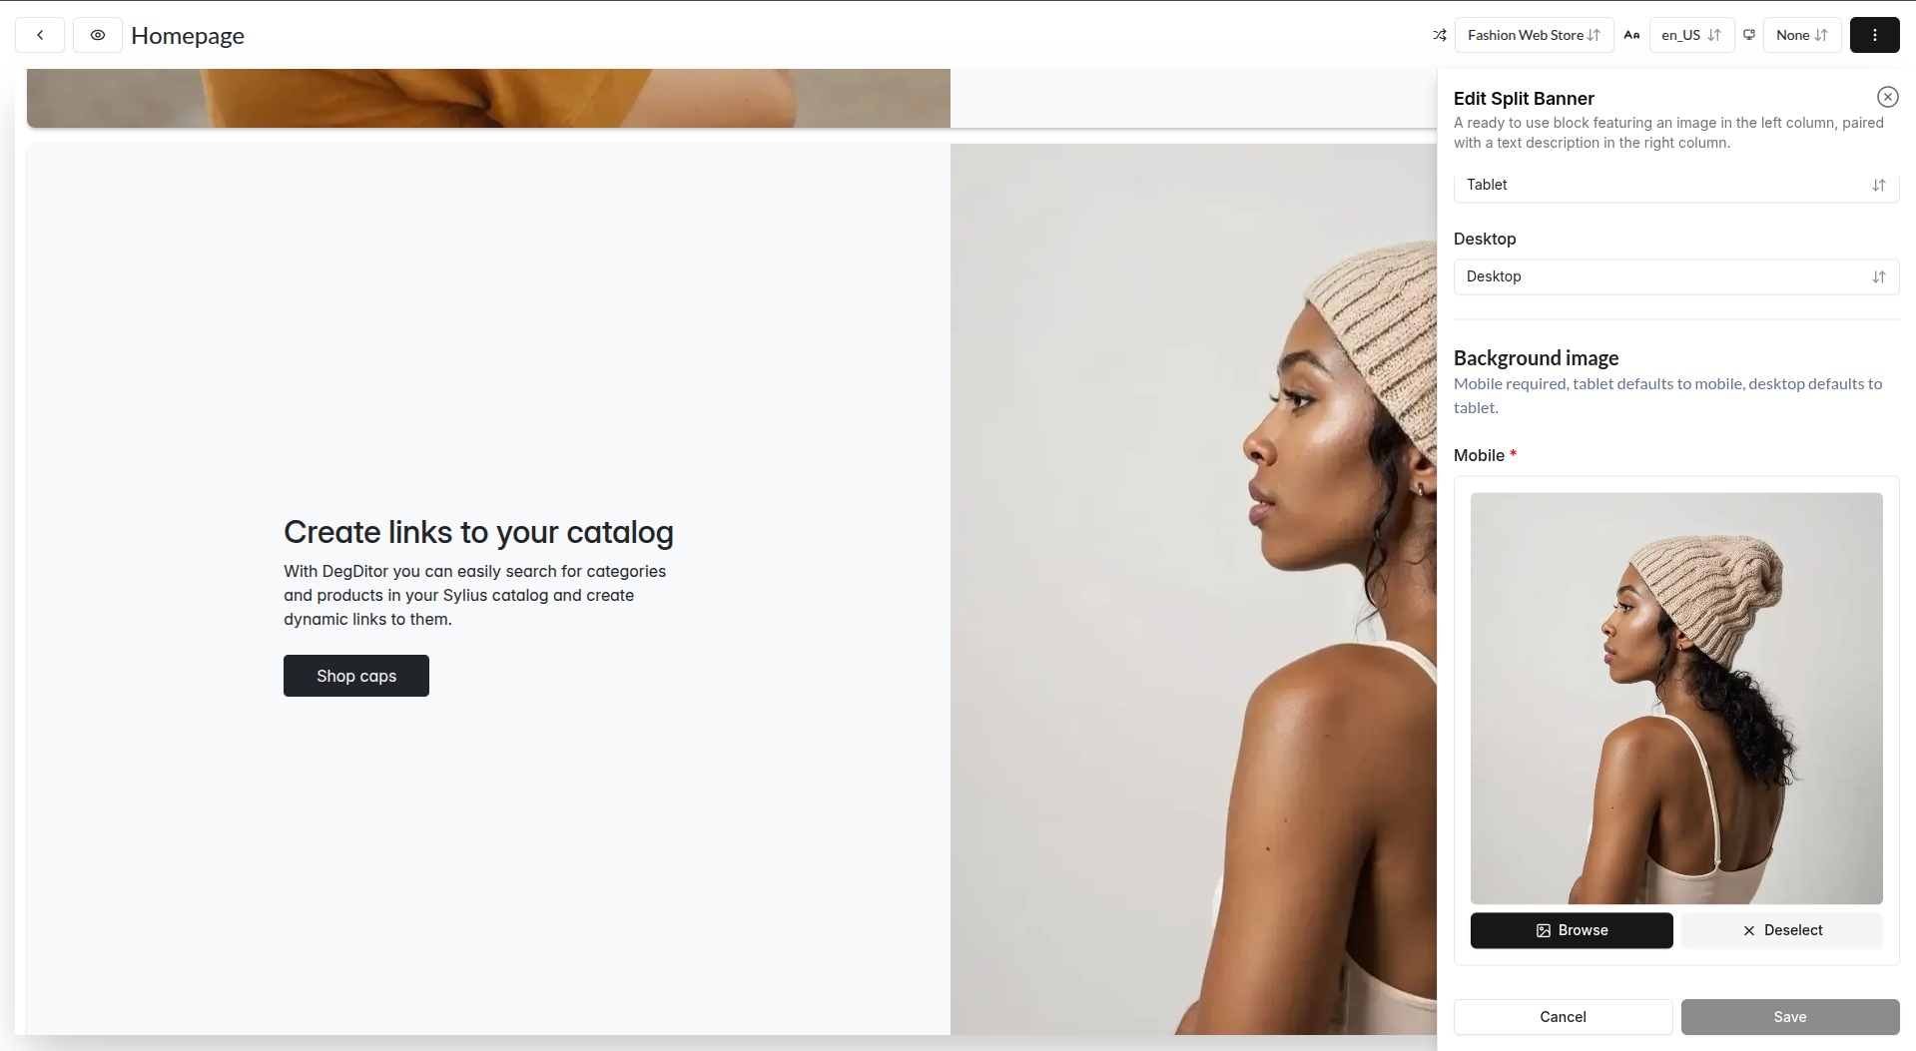Open the en_US locale dropdown

tap(1691, 35)
